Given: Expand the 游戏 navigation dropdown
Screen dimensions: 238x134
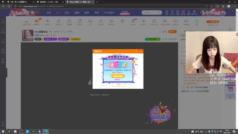Looking at the screenshot, I should pyautogui.click(x=87, y=13).
